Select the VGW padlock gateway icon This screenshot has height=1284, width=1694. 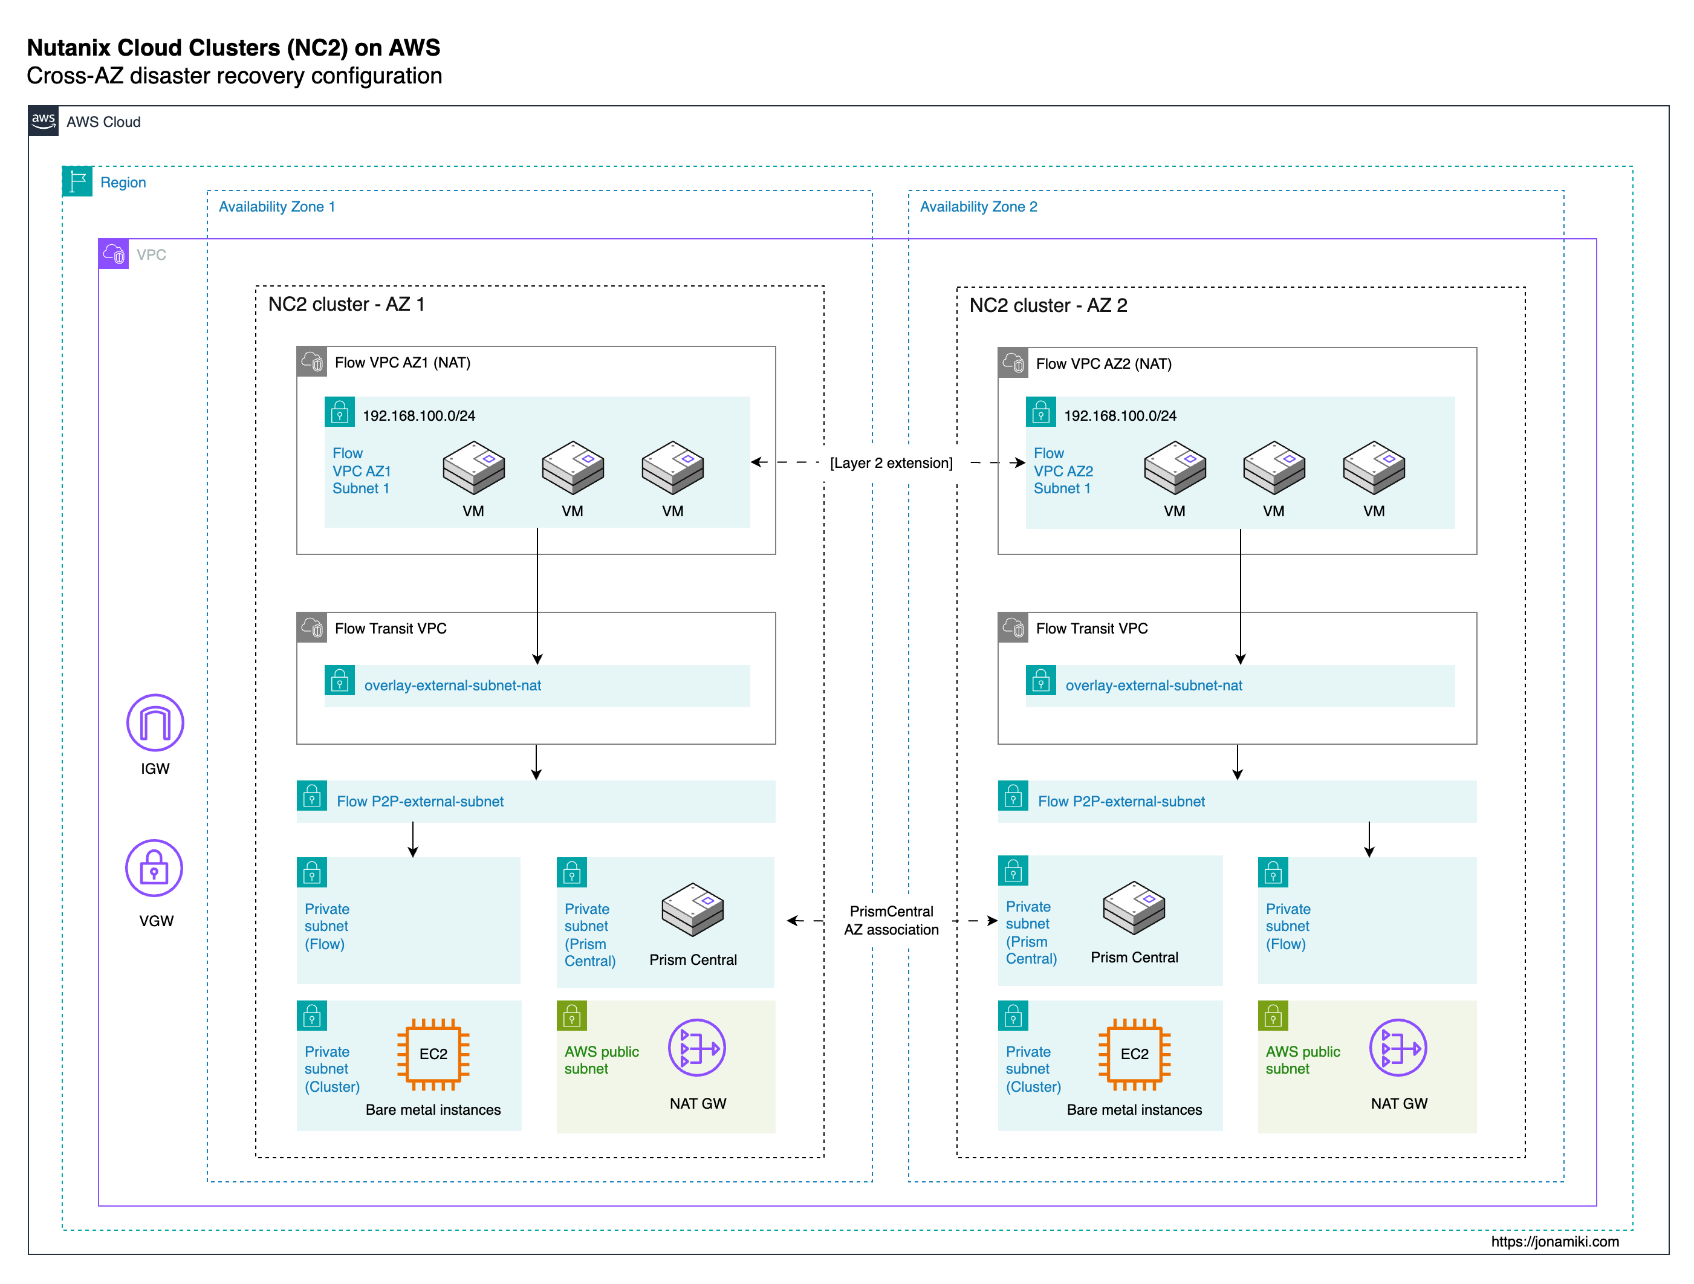(x=154, y=868)
